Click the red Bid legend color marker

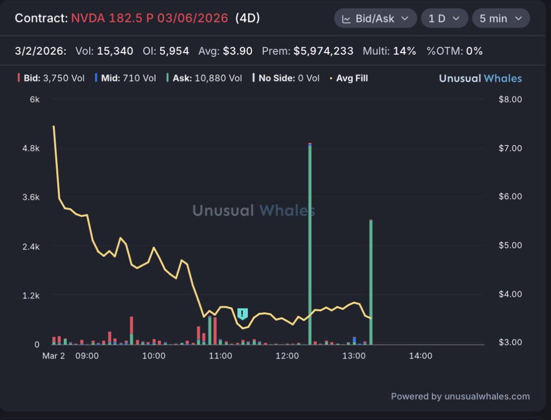click(19, 78)
